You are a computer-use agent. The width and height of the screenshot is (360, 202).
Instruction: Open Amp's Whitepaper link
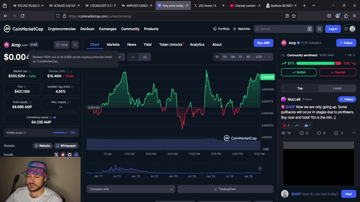tap(66, 146)
